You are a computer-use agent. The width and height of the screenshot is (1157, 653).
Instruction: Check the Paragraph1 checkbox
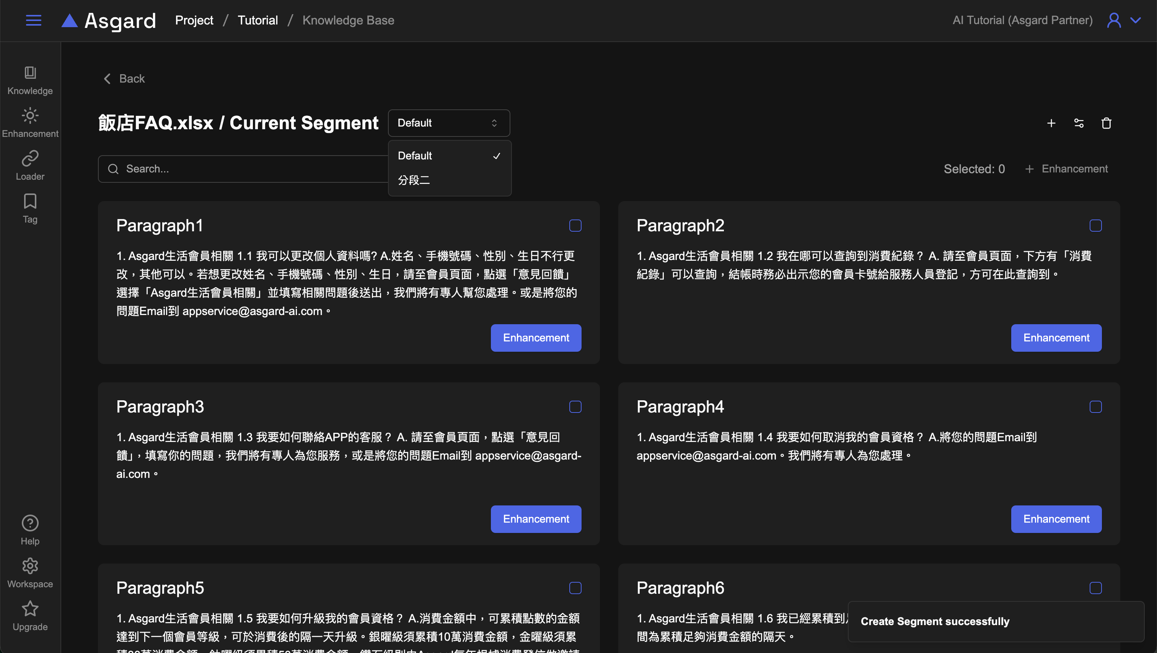click(575, 226)
